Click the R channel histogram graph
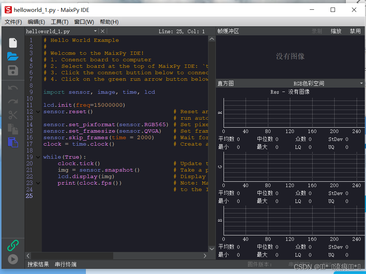This screenshot has height=274, width=366. pyautogui.click(x=294, y=113)
